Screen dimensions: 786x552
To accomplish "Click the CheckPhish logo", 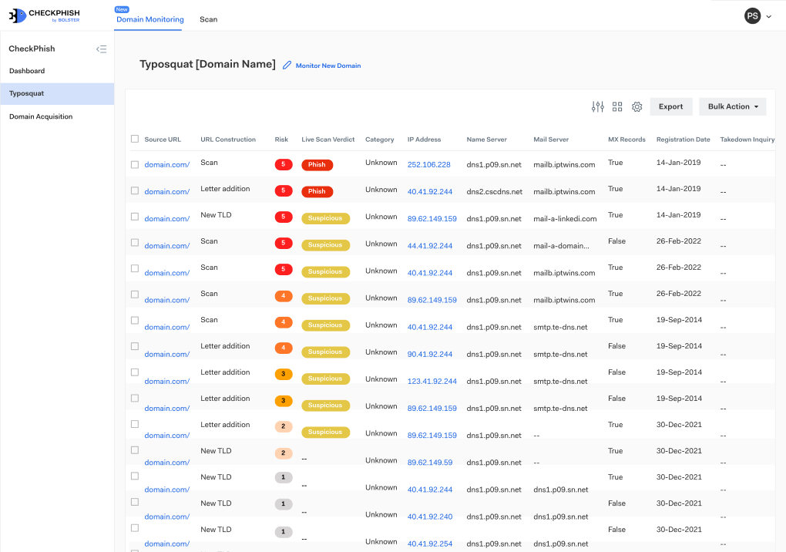I will 44,15.
